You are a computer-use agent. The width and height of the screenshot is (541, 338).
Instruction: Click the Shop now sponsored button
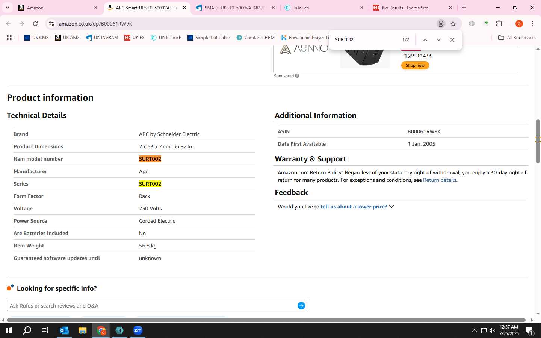coord(415,65)
